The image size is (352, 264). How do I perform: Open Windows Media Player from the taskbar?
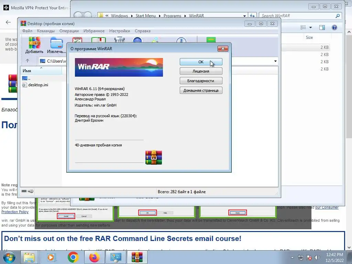coord(51,257)
